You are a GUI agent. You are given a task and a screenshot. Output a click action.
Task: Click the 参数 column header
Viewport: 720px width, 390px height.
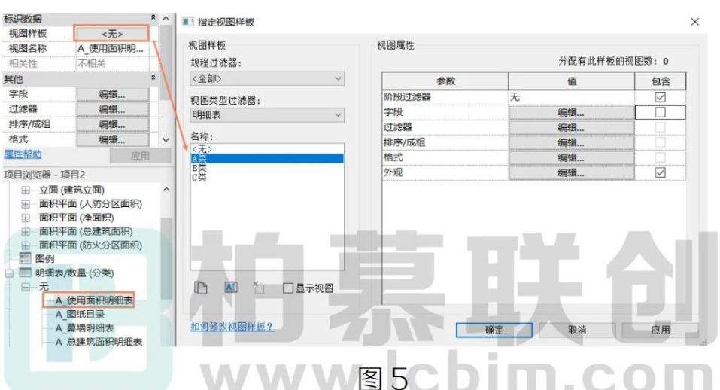[x=445, y=81]
